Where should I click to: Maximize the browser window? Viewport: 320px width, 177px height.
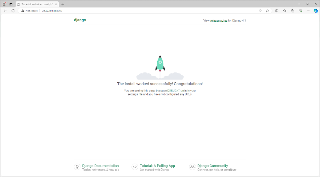pos(307,4)
